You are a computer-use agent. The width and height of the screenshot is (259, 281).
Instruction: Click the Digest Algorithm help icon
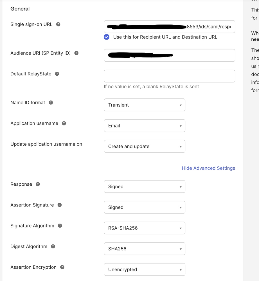tap(53, 247)
